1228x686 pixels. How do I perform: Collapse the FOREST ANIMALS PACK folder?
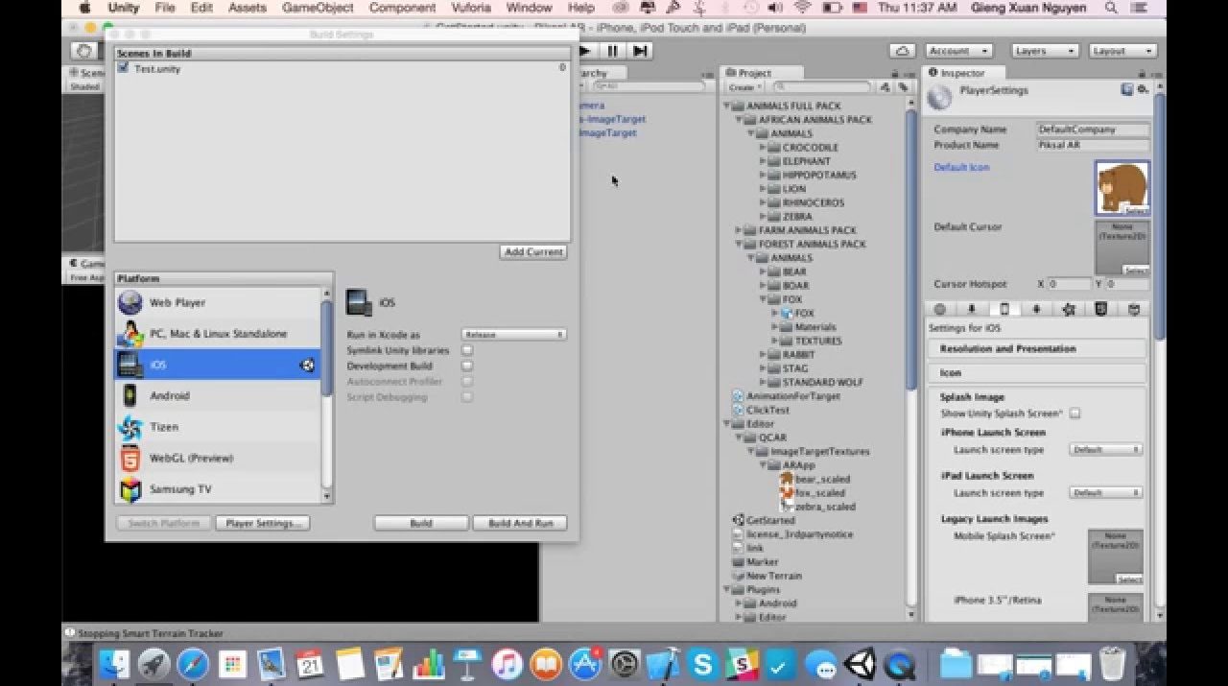739,244
